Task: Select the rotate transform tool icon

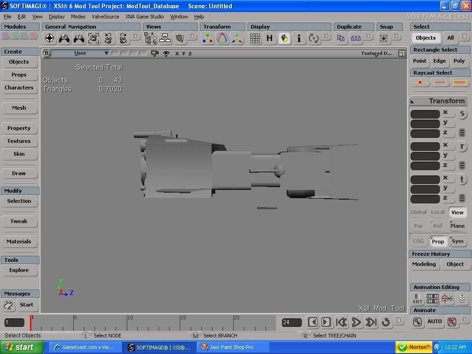Action: pyautogui.click(x=223, y=38)
